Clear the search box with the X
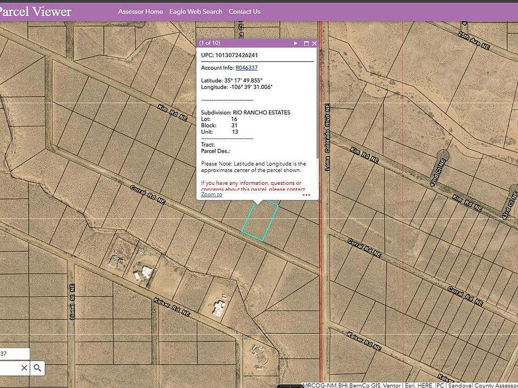Image resolution: width=518 pixels, height=388 pixels. [x=24, y=368]
